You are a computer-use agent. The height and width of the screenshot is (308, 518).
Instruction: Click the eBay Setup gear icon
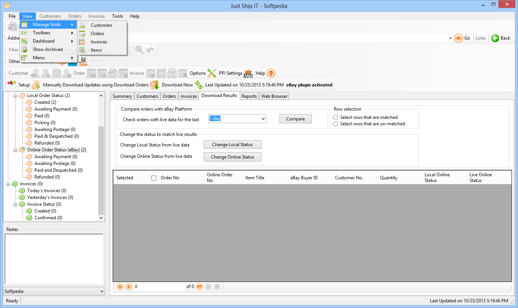pos(36,85)
